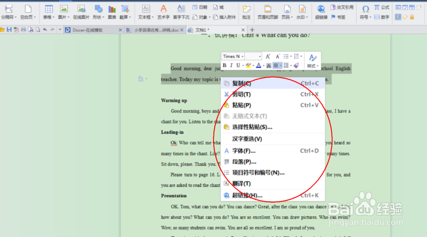Screen dimensions: 427x237
Task: Expand the numbered list options arrow
Action: [301, 57]
